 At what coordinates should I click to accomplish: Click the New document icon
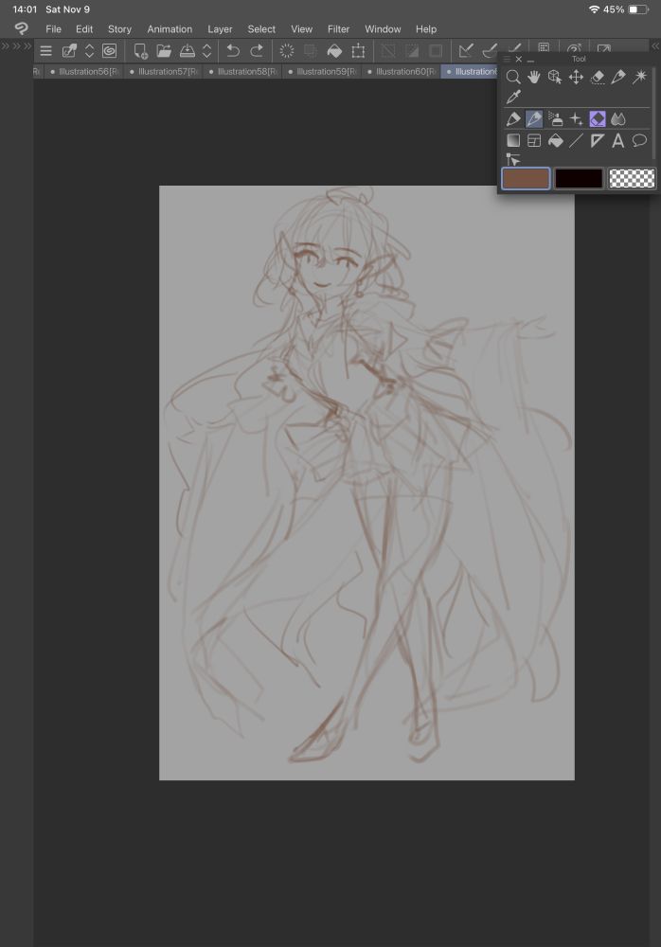pos(140,51)
